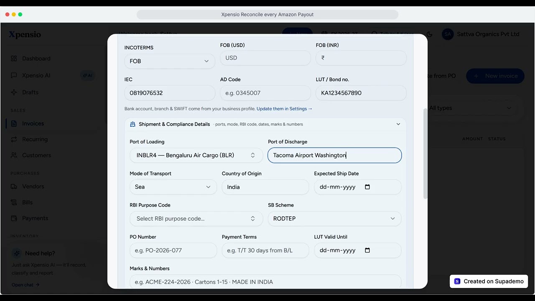The width and height of the screenshot is (535, 301).
Task: Click the FOB (USD) input field
Action: coord(265,58)
